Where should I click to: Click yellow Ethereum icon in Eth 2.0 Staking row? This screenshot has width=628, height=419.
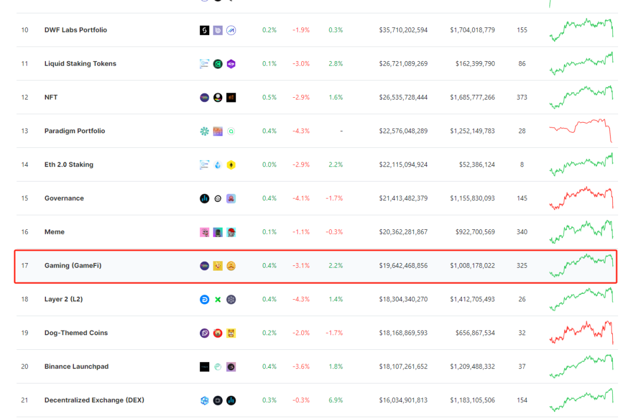tap(231, 165)
